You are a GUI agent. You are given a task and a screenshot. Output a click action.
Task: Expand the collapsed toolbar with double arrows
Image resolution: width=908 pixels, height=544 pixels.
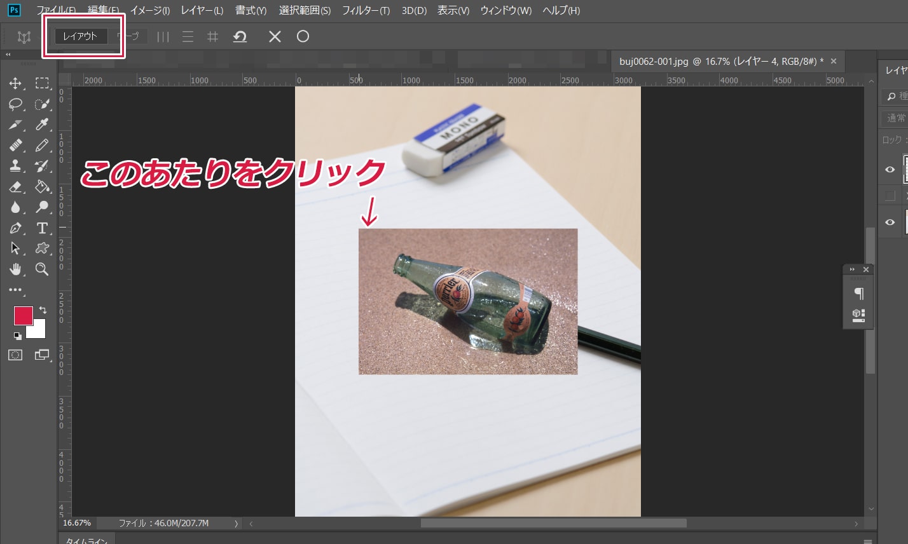tap(8, 55)
